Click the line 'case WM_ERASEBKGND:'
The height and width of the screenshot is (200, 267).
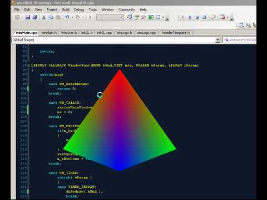[x=69, y=84]
